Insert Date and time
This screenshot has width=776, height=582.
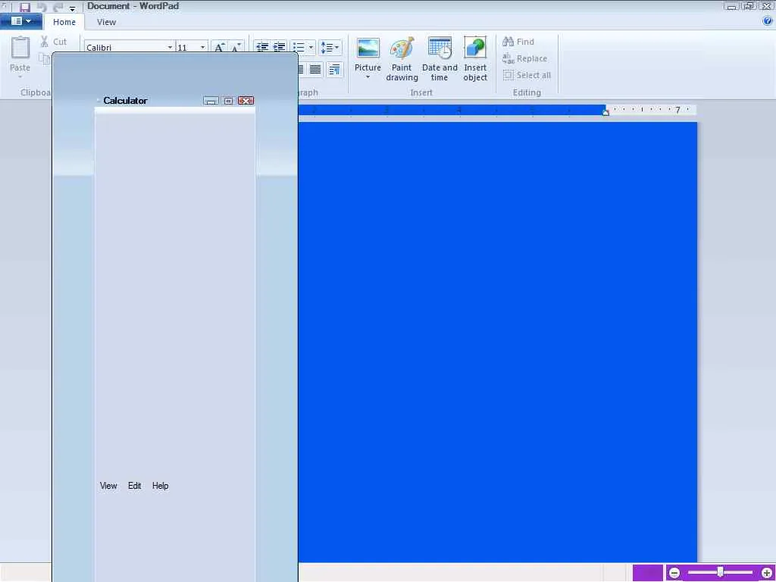click(440, 59)
